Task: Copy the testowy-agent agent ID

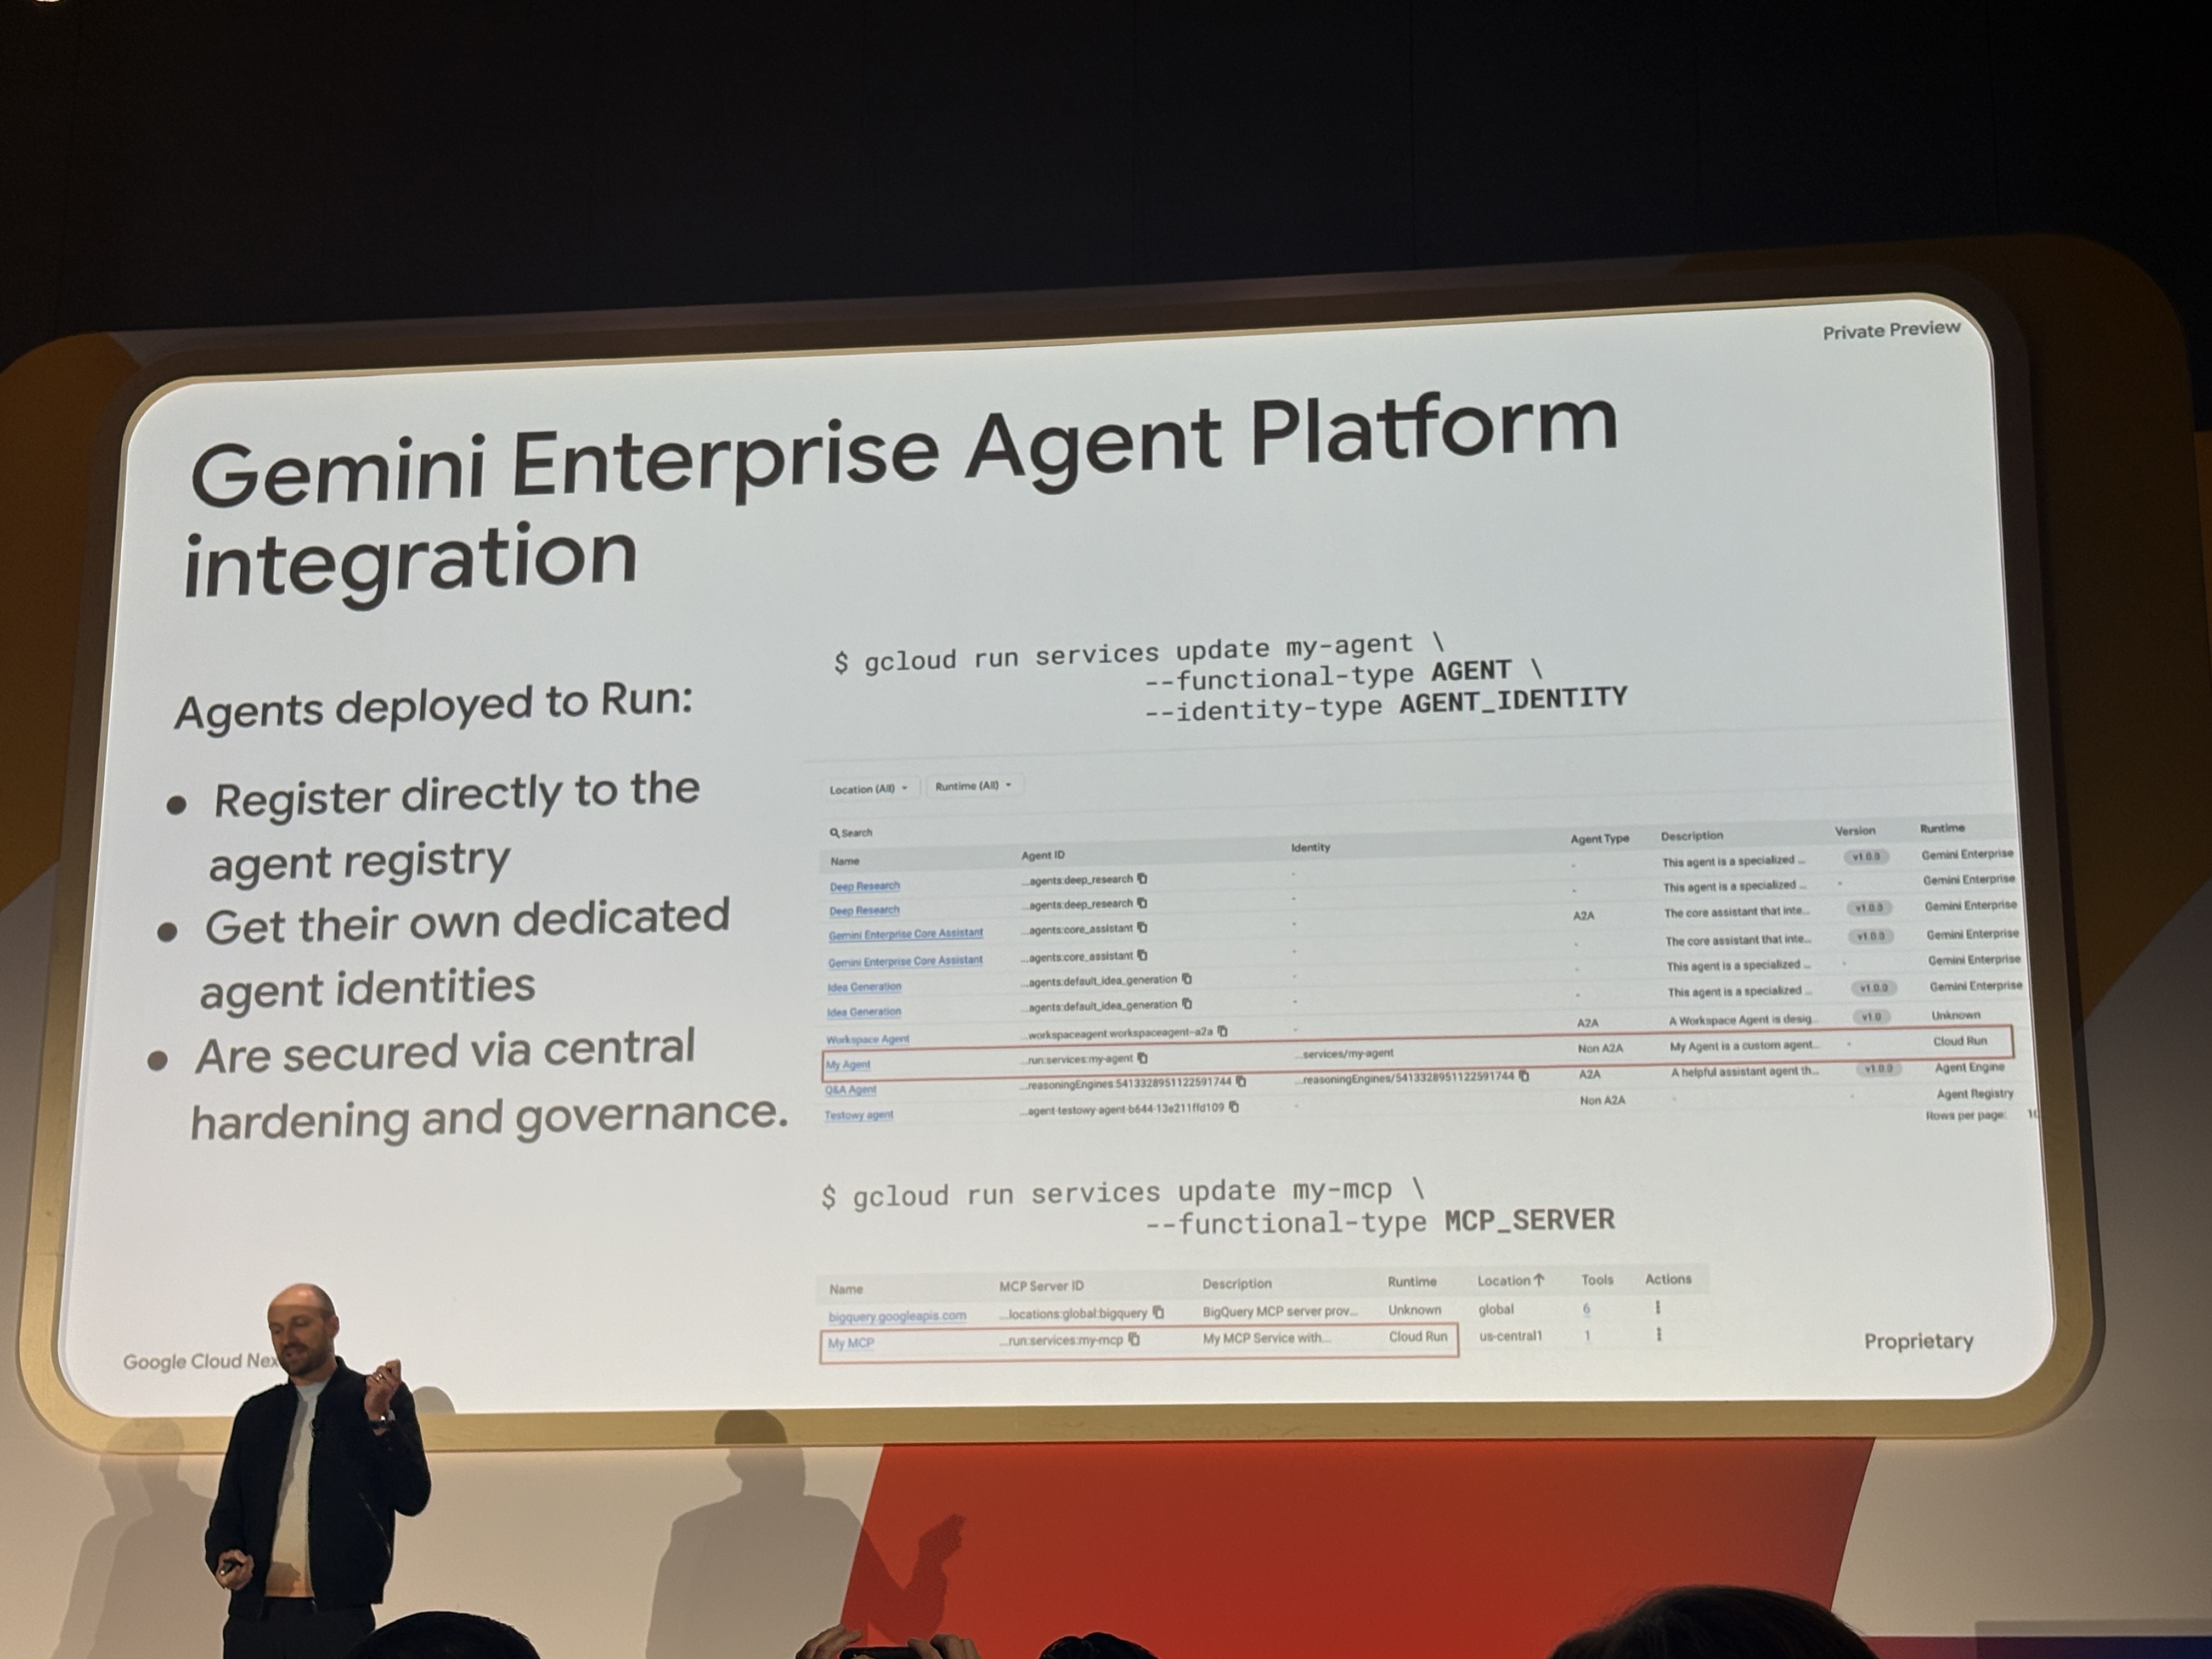Action: click(x=1233, y=1107)
